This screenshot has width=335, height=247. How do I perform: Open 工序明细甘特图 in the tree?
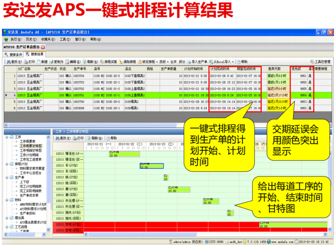(x=31, y=151)
